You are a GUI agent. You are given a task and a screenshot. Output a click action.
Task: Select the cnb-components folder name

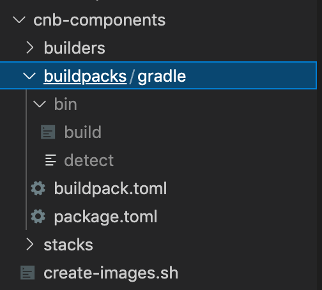pos(99,20)
